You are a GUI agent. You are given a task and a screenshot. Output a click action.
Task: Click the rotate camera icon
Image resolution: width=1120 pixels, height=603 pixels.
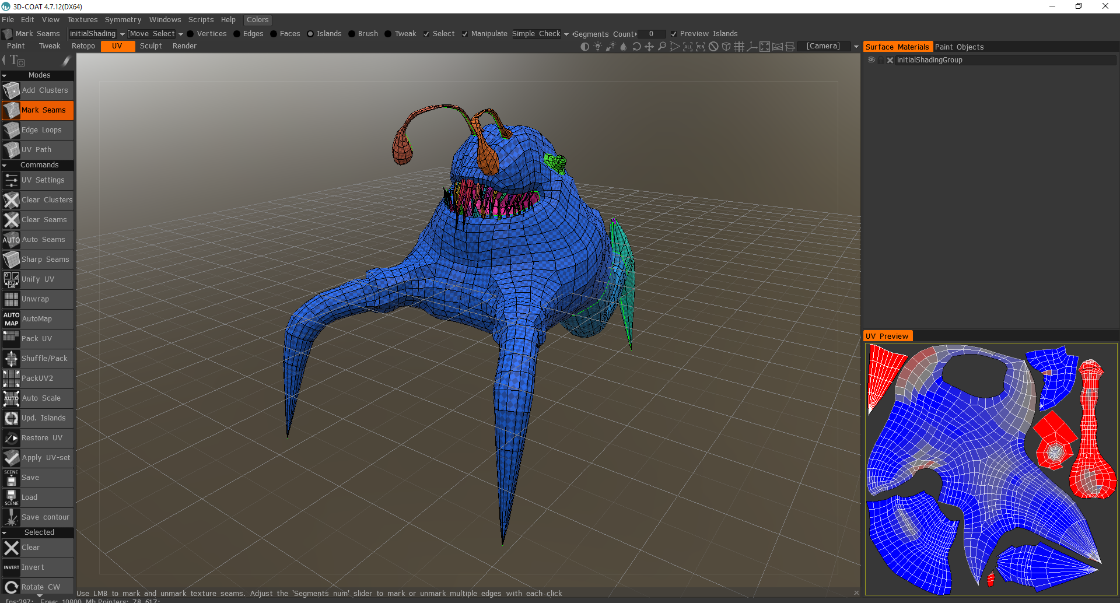click(x=636, y=47)
